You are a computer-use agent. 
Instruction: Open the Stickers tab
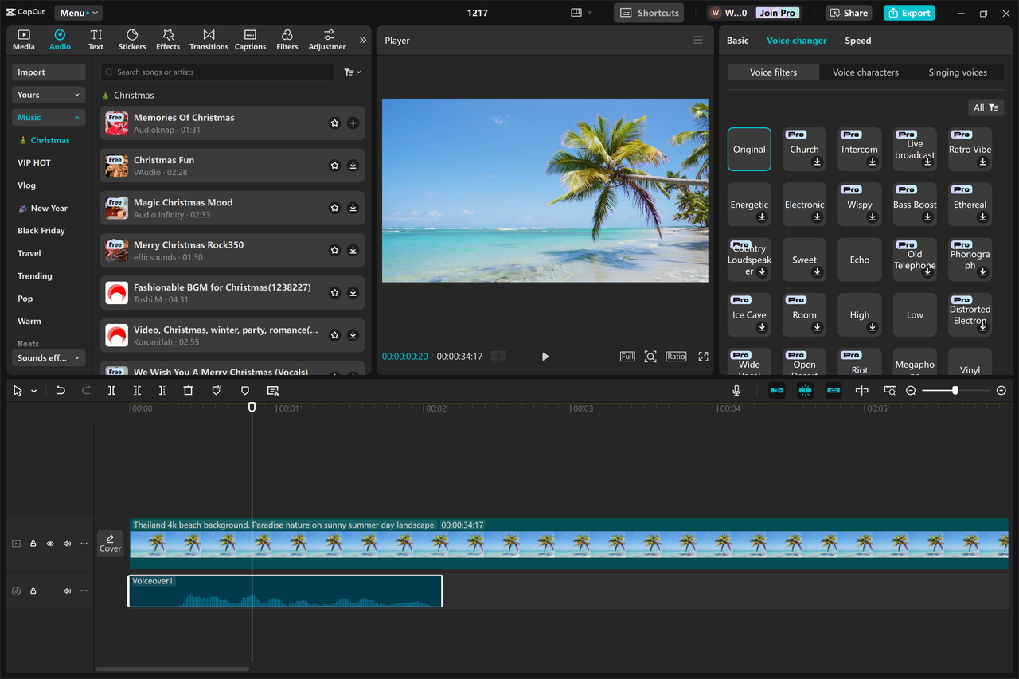tap(132, 40)
